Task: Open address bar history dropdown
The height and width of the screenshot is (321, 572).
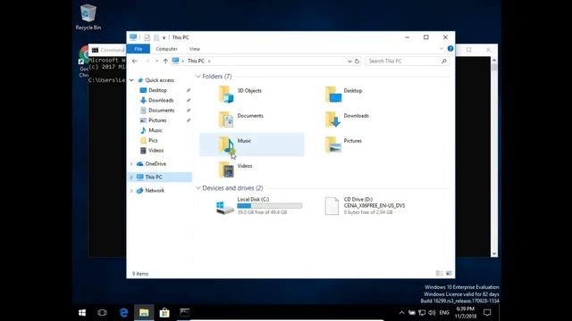Action: click(349, 62)
